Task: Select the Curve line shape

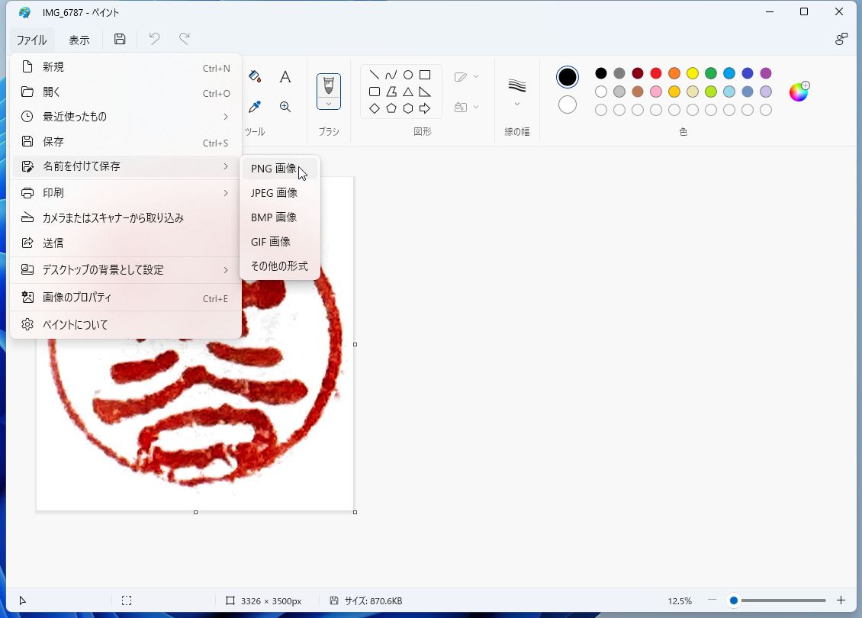Action: (x=391, y=75)
